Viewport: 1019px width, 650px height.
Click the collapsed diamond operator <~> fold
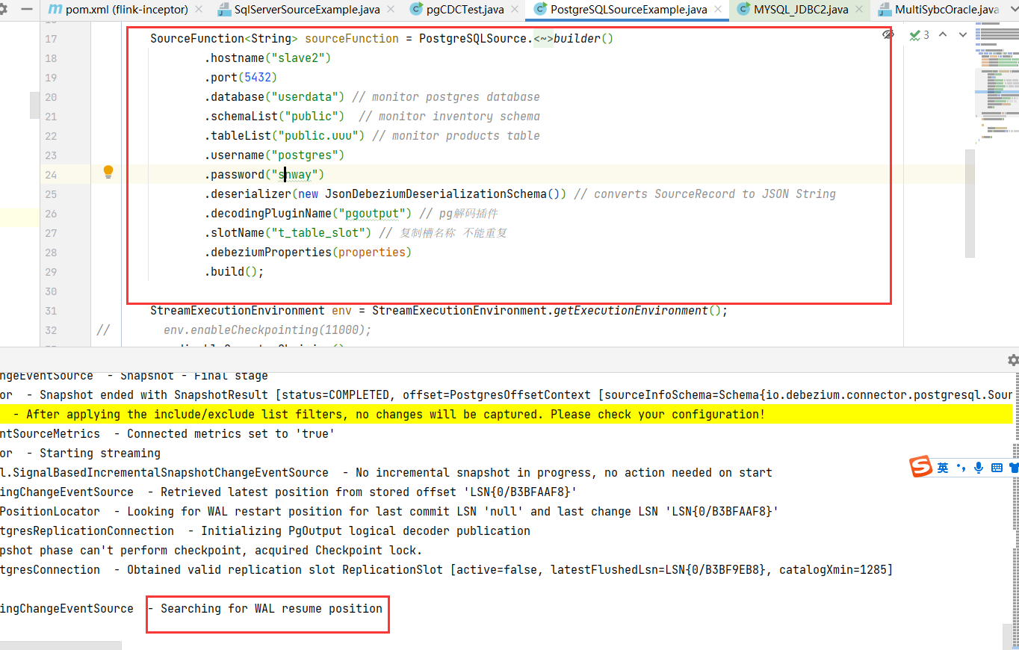(543, 39)
